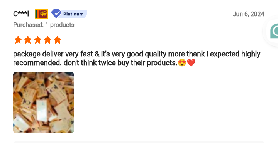Click the Sri Lanka flag icon

point(41,14)
